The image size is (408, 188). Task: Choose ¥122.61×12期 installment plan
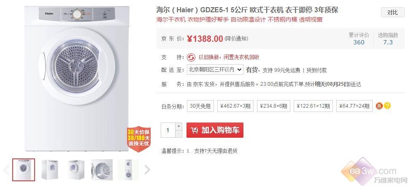tap(313, 106)
